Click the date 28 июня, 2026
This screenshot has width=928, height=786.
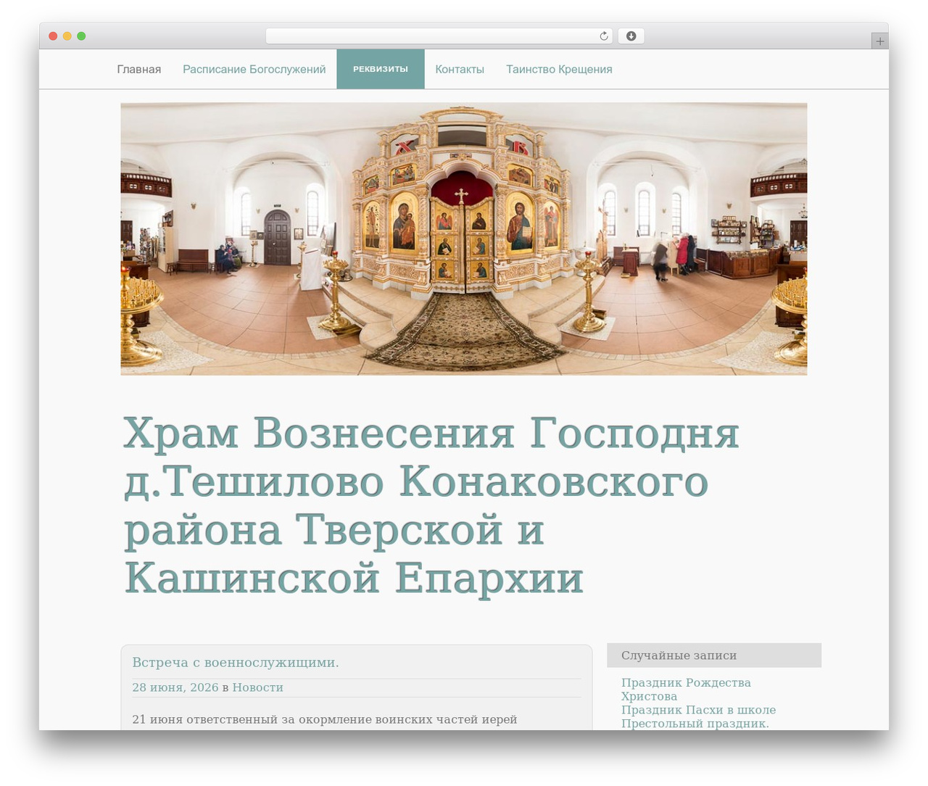(175, 687)
